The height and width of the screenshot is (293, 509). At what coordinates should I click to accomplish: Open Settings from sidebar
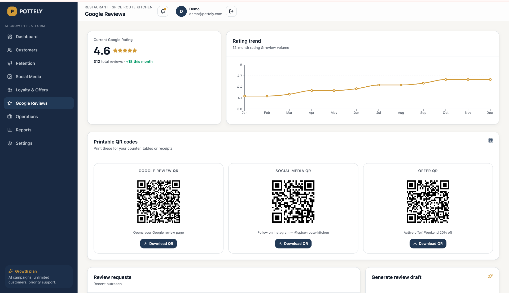pos(39,143)
